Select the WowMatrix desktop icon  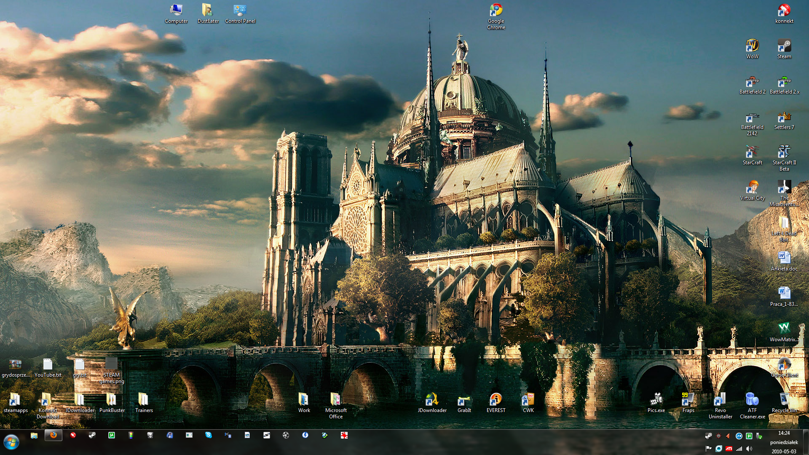(784, 332)
